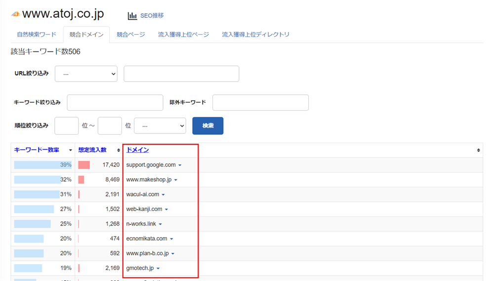This screenshot has width=494, height=281.
Task: Sort by キーワード一致率 column
Action: coord(37,150)
